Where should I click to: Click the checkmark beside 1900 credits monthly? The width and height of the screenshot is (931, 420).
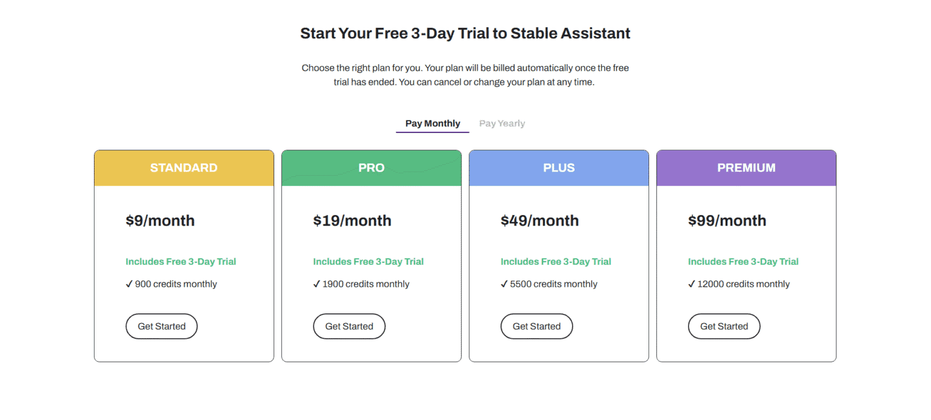click(316, 284)
